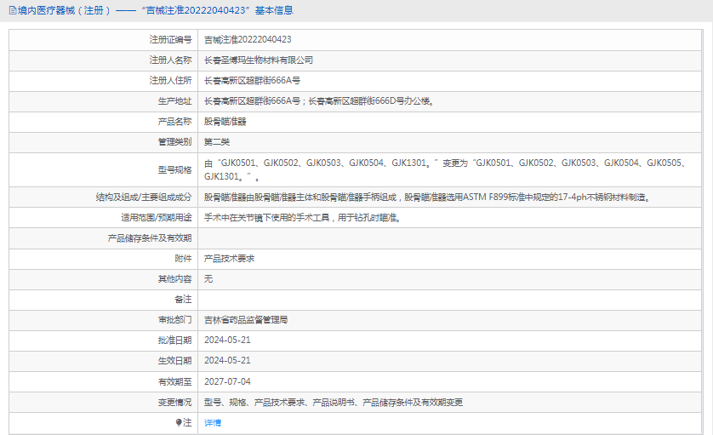Click the 注册证编号 row label
The width and height of the screenshot is (713, 435).
170,40
